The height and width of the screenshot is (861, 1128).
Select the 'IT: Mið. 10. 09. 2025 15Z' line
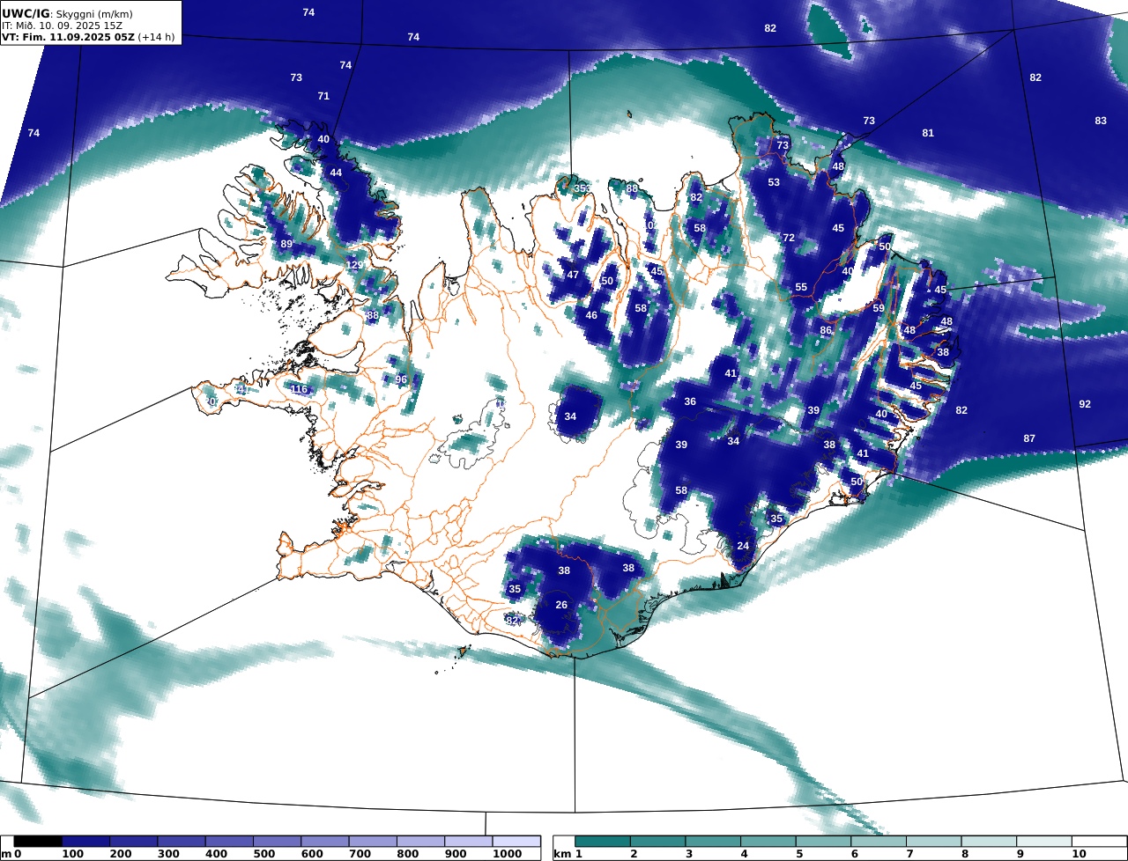pos(62,26)
